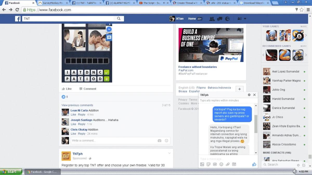Image resolution: width=312 pixels, height=175 pixels.
Task: Open the XTian profile link
Action: (177, 19)
